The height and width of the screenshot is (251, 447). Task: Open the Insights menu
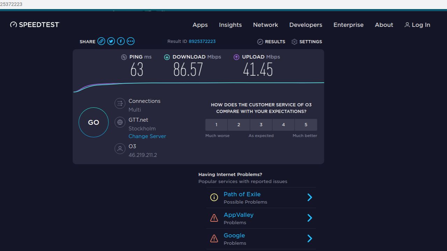(230, 25)
